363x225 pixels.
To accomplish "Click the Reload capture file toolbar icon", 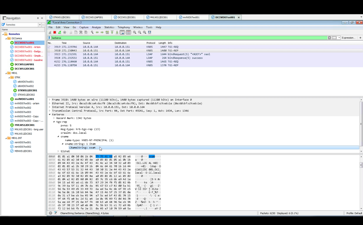I will pyautogui.click(x=86, y=33).
